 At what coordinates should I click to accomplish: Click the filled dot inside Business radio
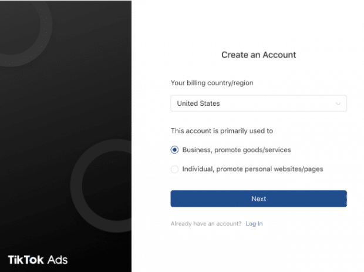(174, 150)
